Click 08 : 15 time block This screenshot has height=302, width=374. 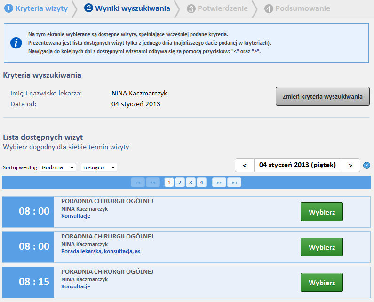click(x=28, y=282)
